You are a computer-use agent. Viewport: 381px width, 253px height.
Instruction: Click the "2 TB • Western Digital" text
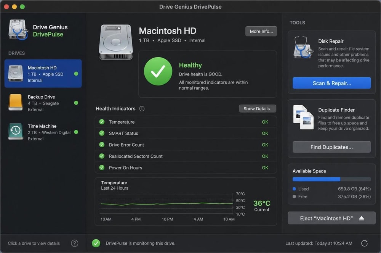[x=49, y=132]
